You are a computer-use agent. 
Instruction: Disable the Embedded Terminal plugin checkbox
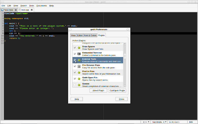pyautogui.click(x=75, y=54)
